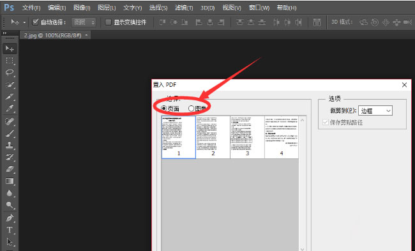415x251 pixels.
Task: Open the 视图(V) menu
Action: click(x=232, y=8)
